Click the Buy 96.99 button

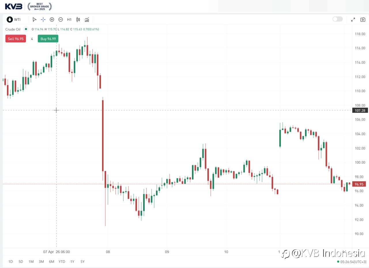[x=48, y=39]
